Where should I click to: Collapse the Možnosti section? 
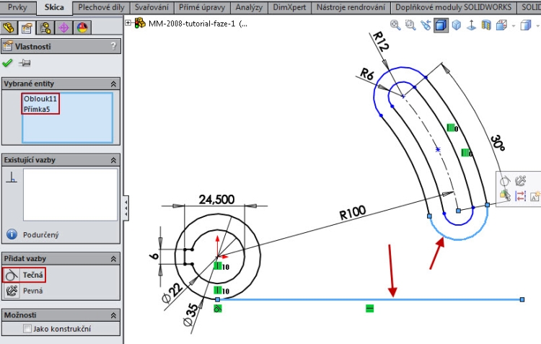point(113,315)
